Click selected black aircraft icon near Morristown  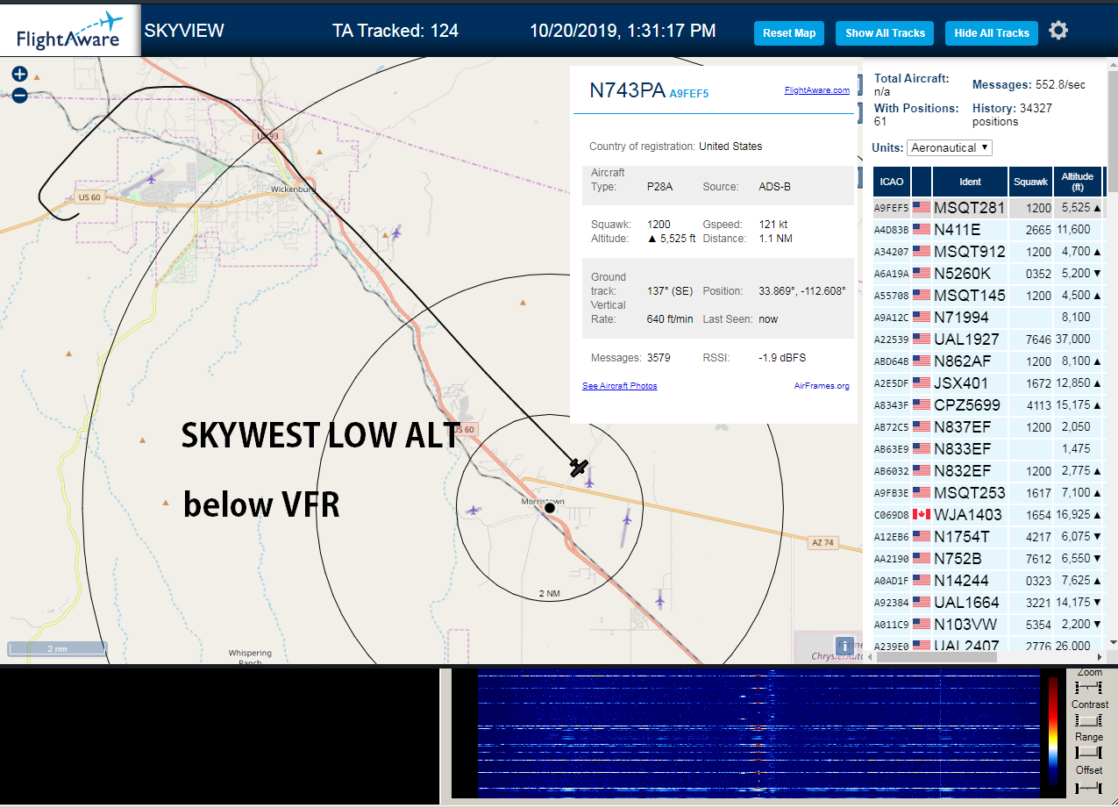[x=579, y=467]
